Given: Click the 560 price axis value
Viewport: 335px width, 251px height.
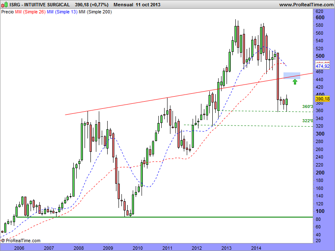Looking at the screenshot, I should pyautogui.click(x=320, y=33).
